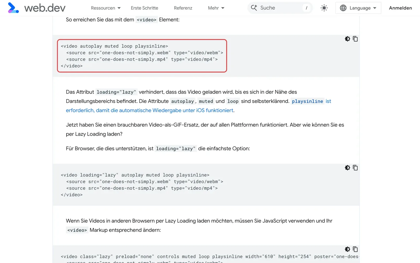This screenshot has width=420, height=263.
Task: Click the slash shortcut hint in search box
Action: pyautogui.click(x=306, y=8)
